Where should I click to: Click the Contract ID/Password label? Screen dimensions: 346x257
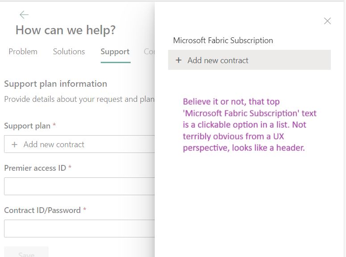coord(42,210)
